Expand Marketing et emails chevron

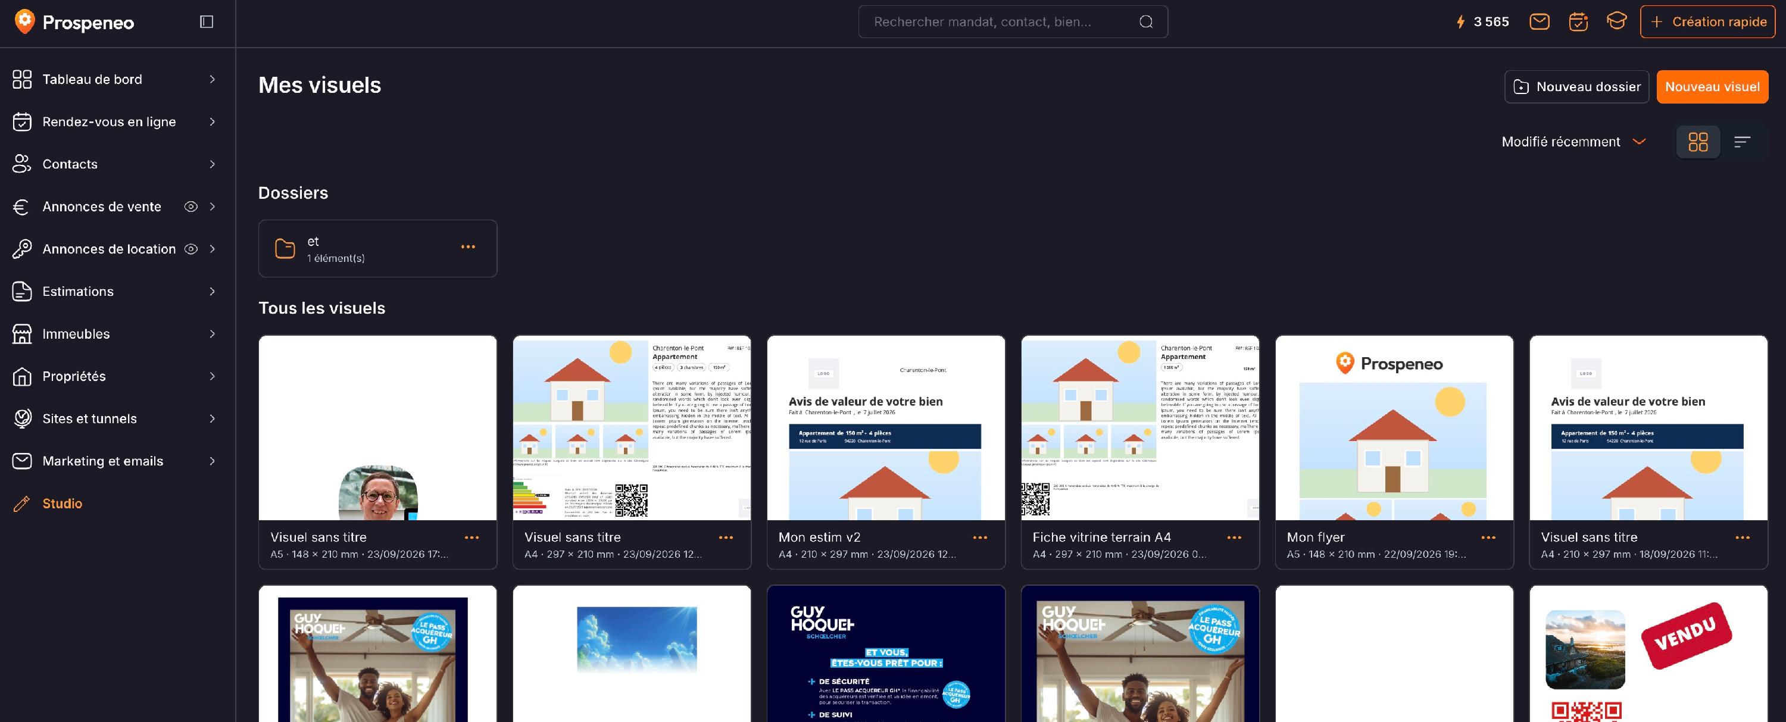click(x=212, y=461)
